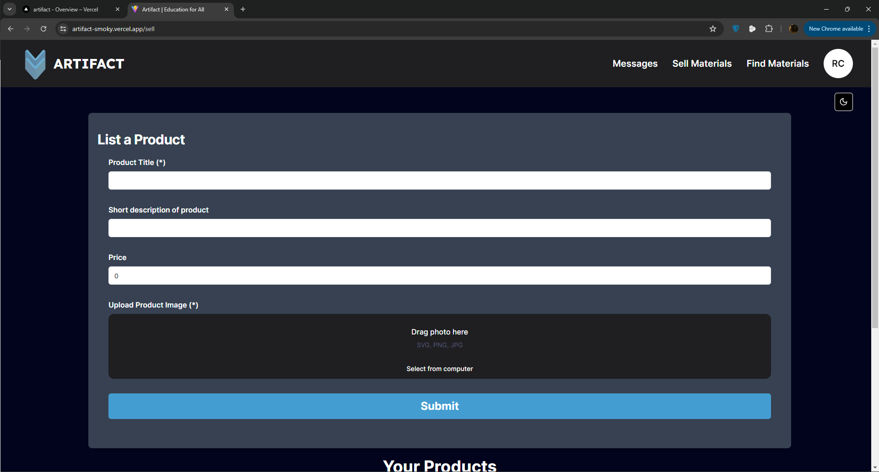Switch to the artifact Overview Vercel tab
The width and height of the screenshot is (879, 472).
point(72,9)
